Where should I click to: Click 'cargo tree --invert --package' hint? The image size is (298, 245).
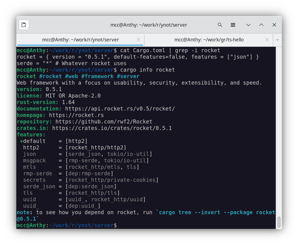(x=206, y=212)
